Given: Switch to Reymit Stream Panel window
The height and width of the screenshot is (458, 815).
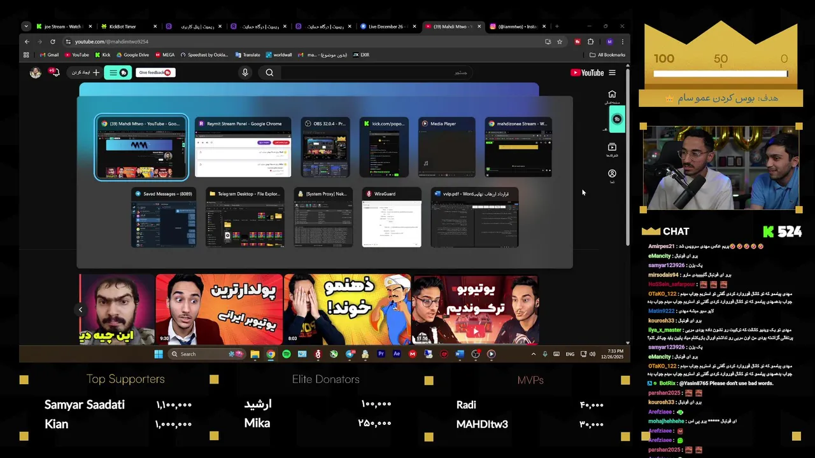Looking at the screenshot, I should point(243,148).
